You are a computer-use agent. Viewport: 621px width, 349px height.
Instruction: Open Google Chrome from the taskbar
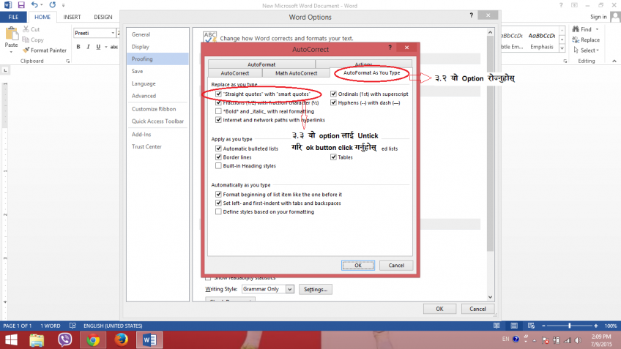coord(93,340)
